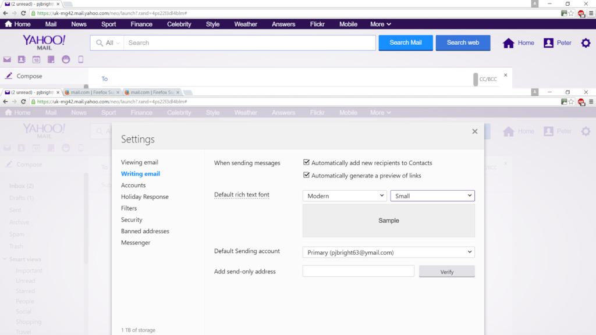Open the Notepad icon in mail toolbar
Viewport: 596px width, 335px height.
51,59
